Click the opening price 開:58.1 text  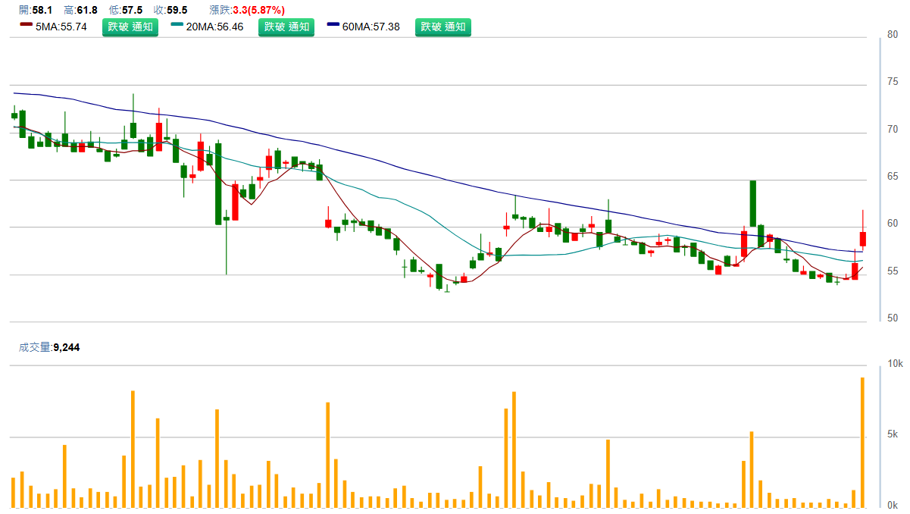pos(36,10)
